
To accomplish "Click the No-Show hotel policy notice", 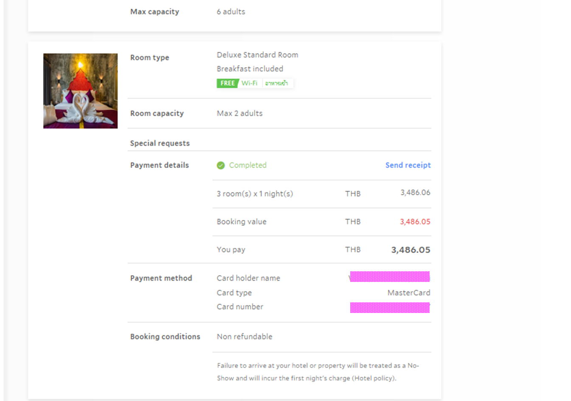I will 318,372.
